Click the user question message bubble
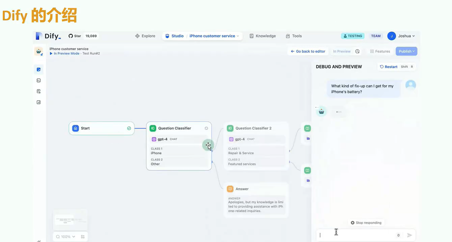Viewport: 452px width, 242px height. click(x=364, y=89)
